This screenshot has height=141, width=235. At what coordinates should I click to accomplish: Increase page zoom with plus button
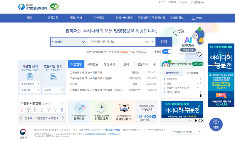[x=203, y=2]
